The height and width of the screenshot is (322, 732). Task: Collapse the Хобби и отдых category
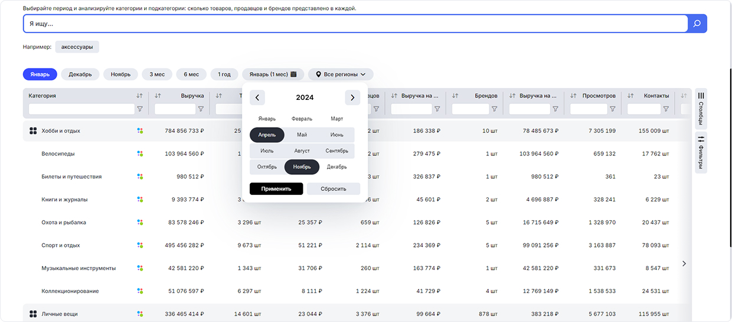coord(33,131)
